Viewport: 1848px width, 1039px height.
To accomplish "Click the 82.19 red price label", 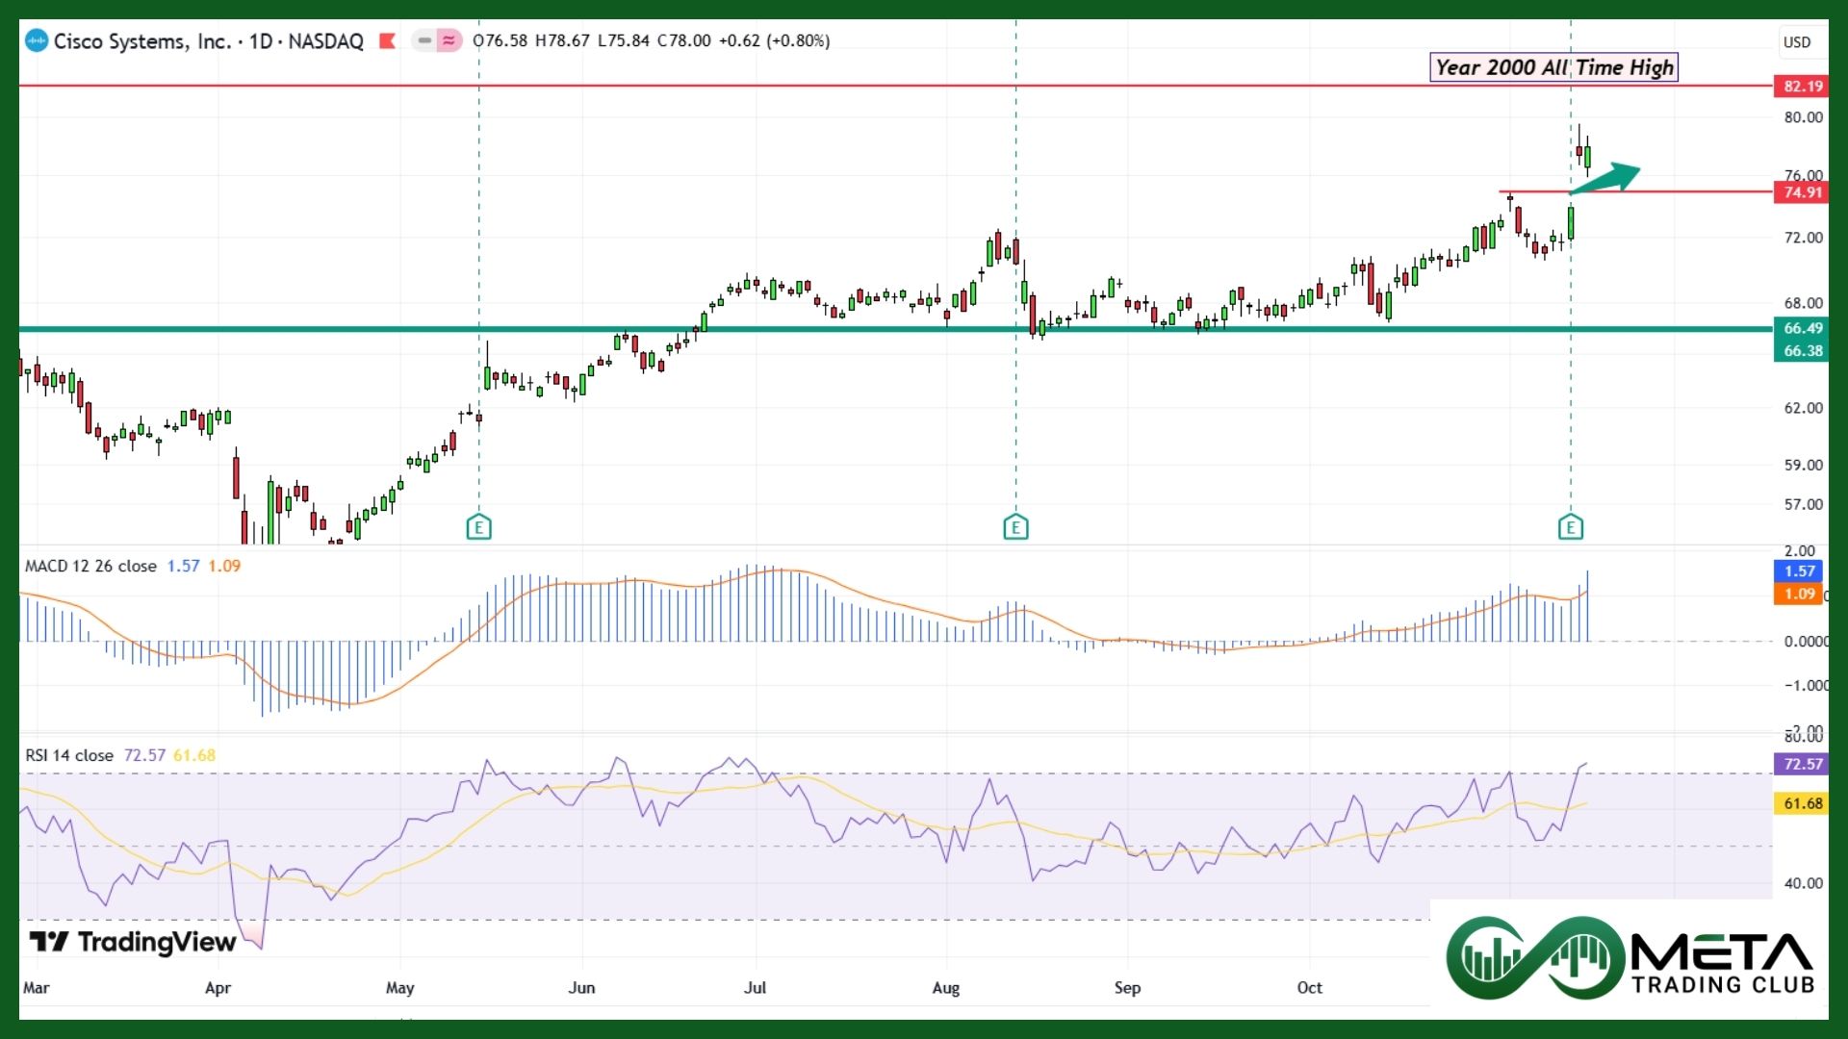I will tap(1802, 87).
